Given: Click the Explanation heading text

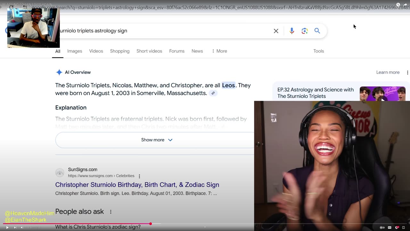Looking at the screenshot, I should tap(71, 107).
